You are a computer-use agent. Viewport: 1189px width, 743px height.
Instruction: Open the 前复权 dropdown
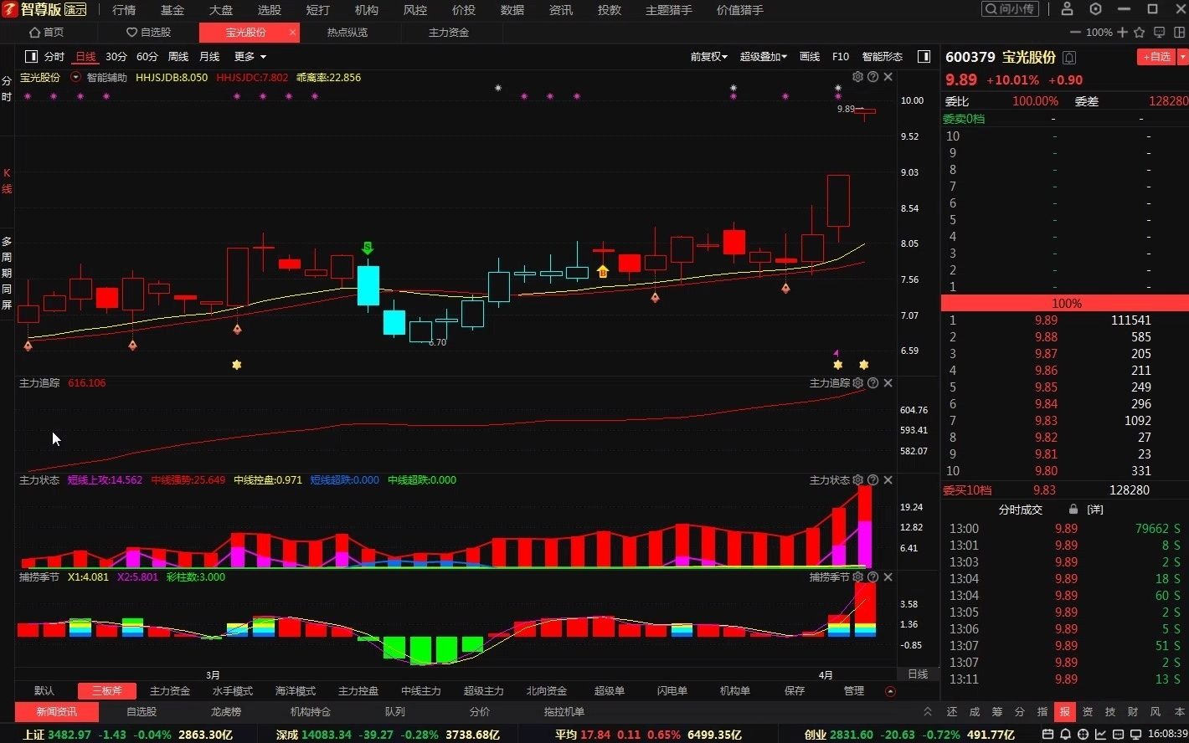click(x=709, y=57)
